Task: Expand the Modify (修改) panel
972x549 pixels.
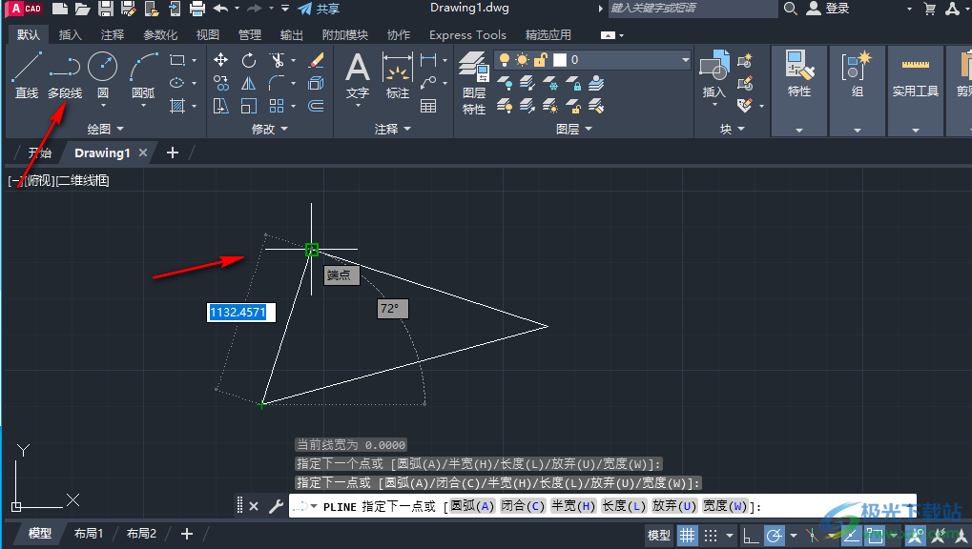Action: click(270, 129)
